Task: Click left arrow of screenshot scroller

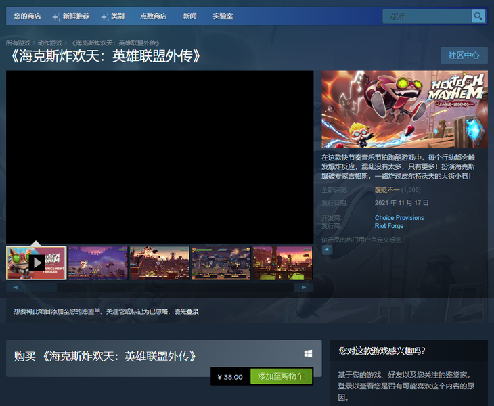Action: (x=15, y=288)
